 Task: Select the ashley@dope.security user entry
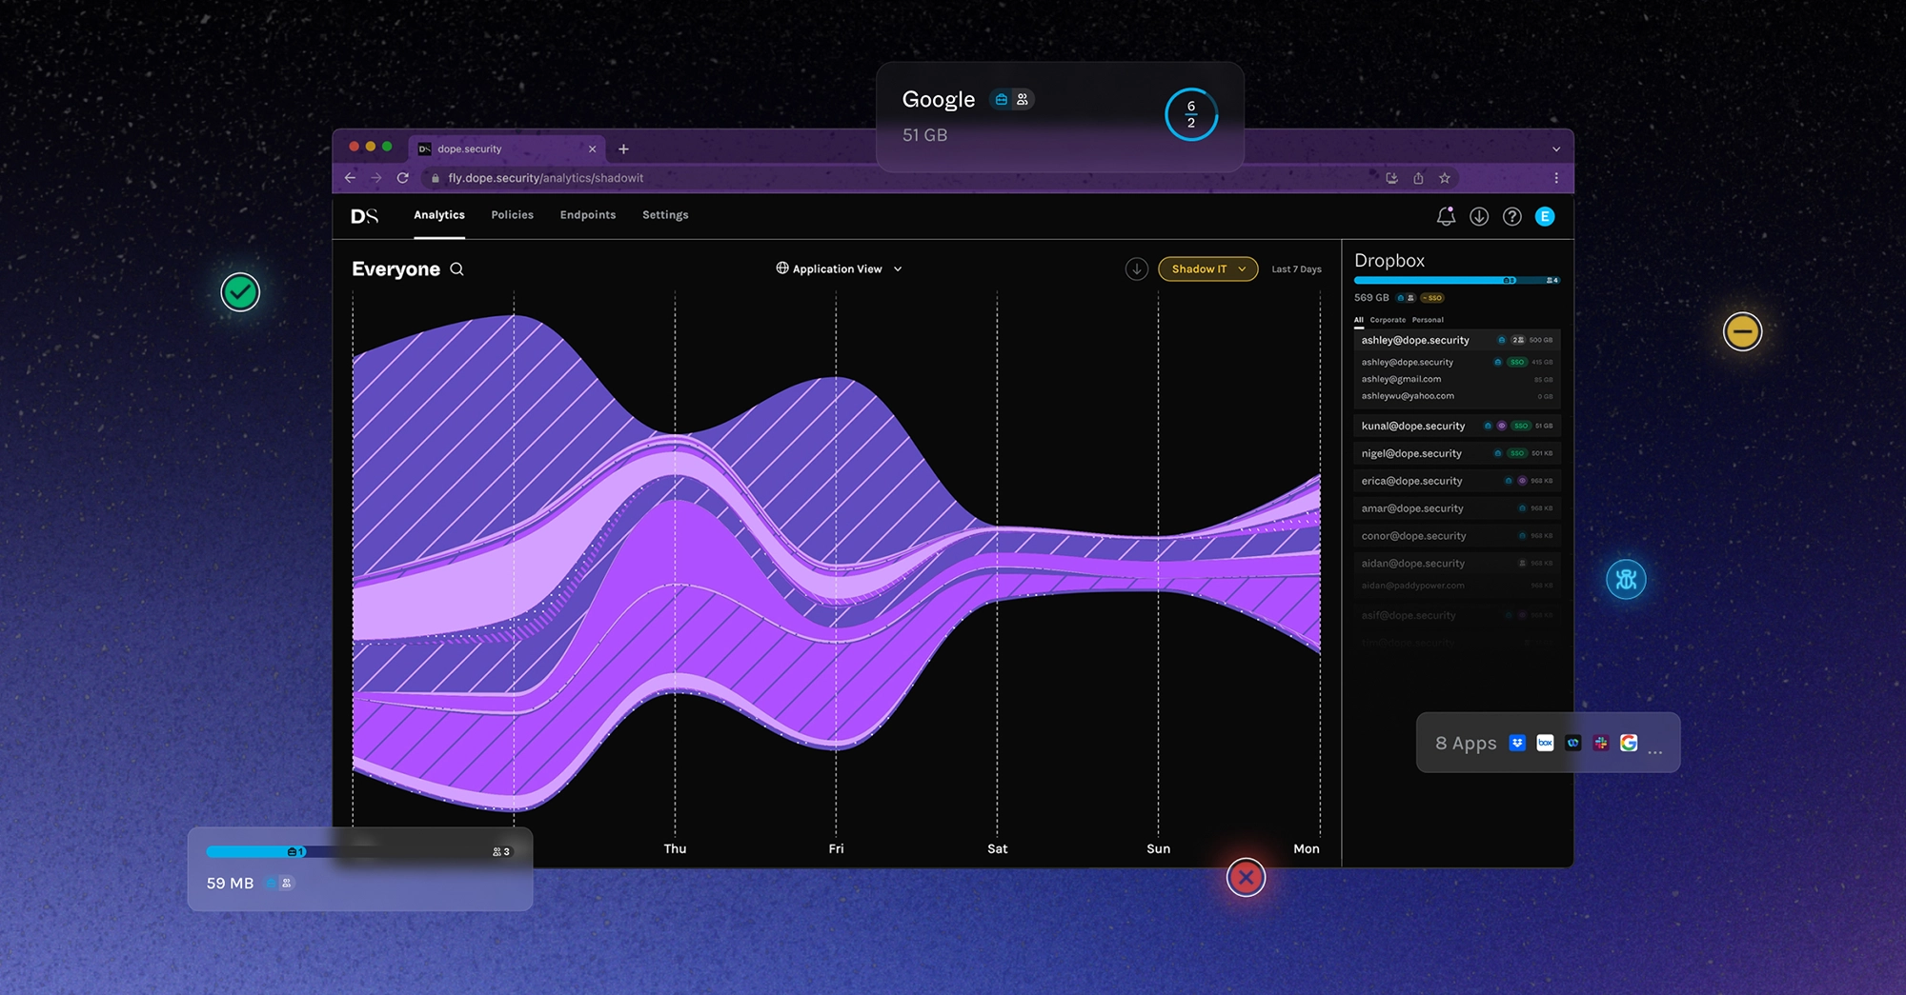coord(1415,340)
